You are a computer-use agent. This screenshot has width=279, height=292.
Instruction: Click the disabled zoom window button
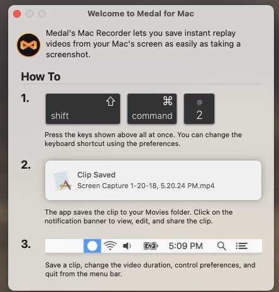coord(42,14)
